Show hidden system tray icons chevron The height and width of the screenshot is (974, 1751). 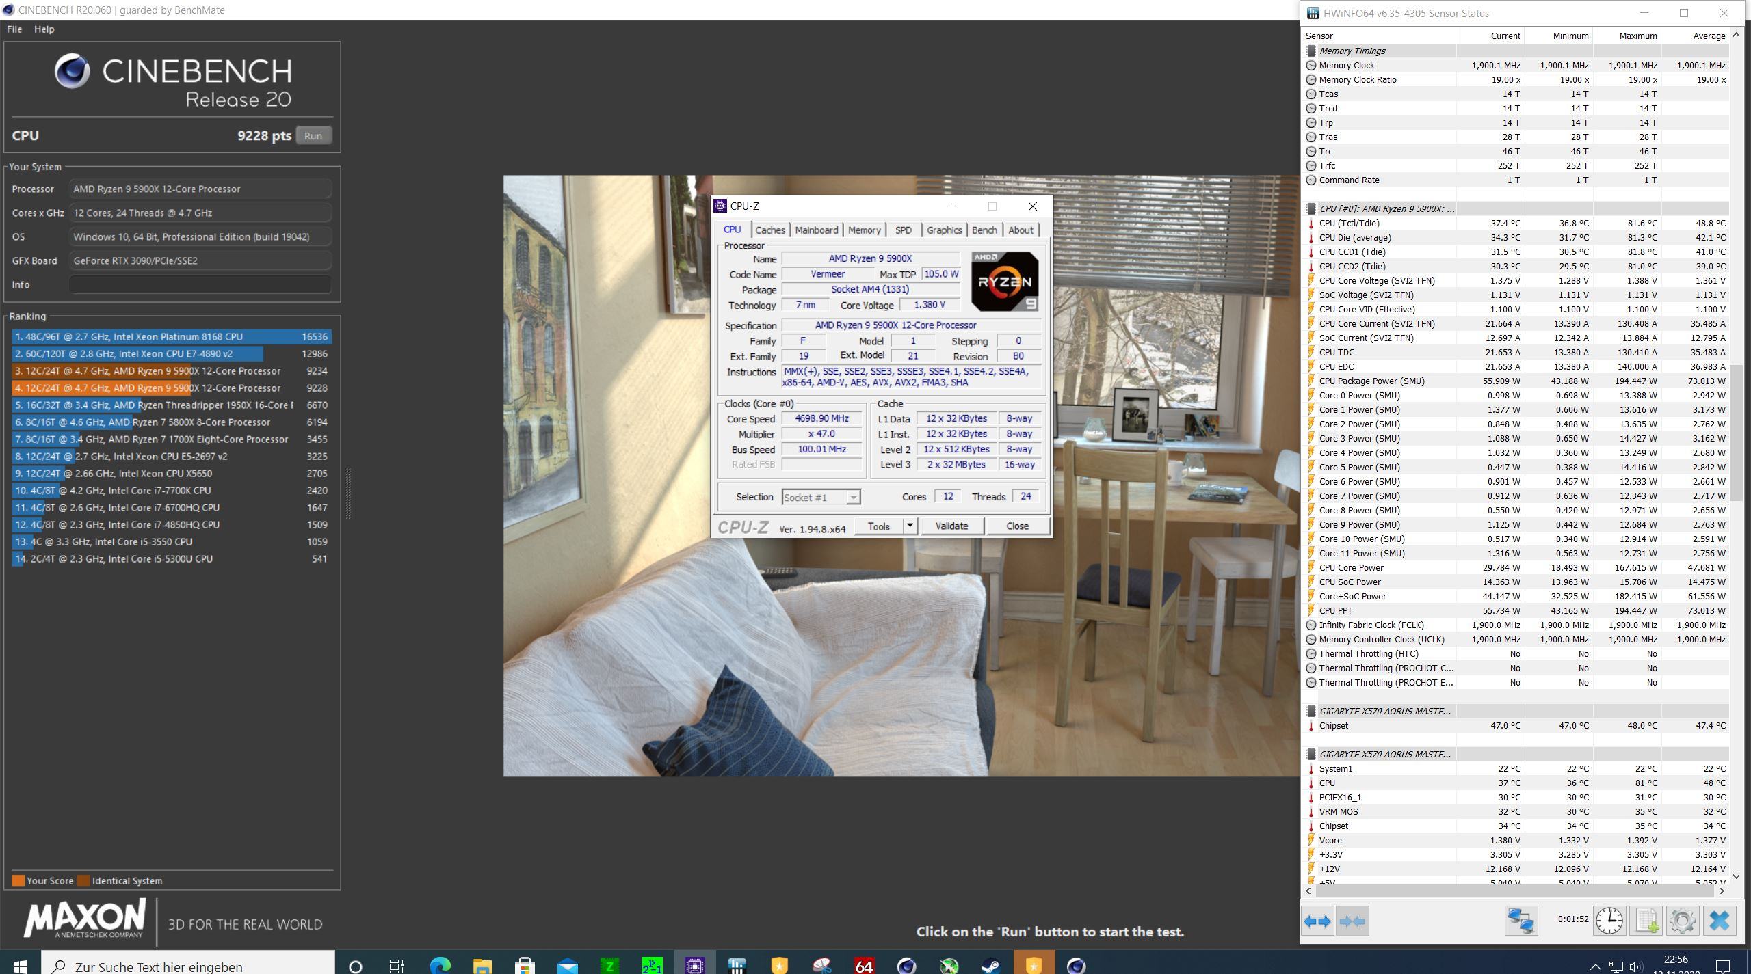click(x=1595, y=966)
